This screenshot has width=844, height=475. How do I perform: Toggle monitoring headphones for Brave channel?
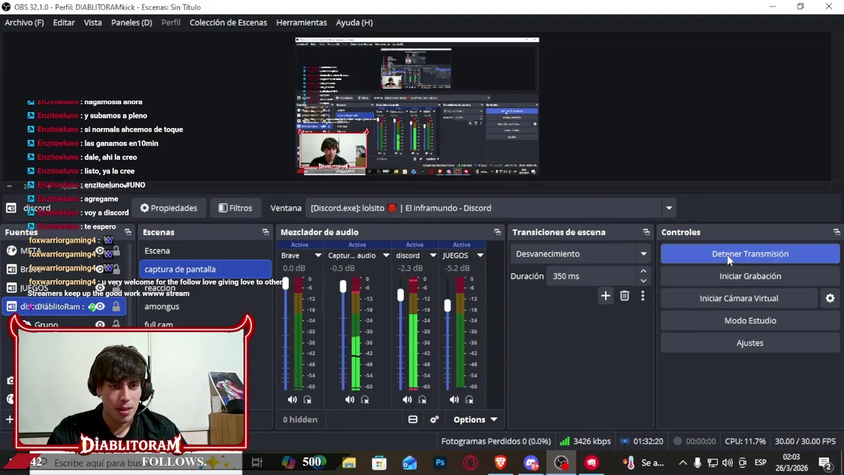point(307,400)
